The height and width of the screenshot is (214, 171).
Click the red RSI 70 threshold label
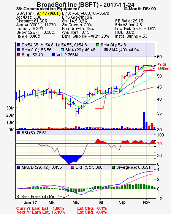(x=159, y=144)
